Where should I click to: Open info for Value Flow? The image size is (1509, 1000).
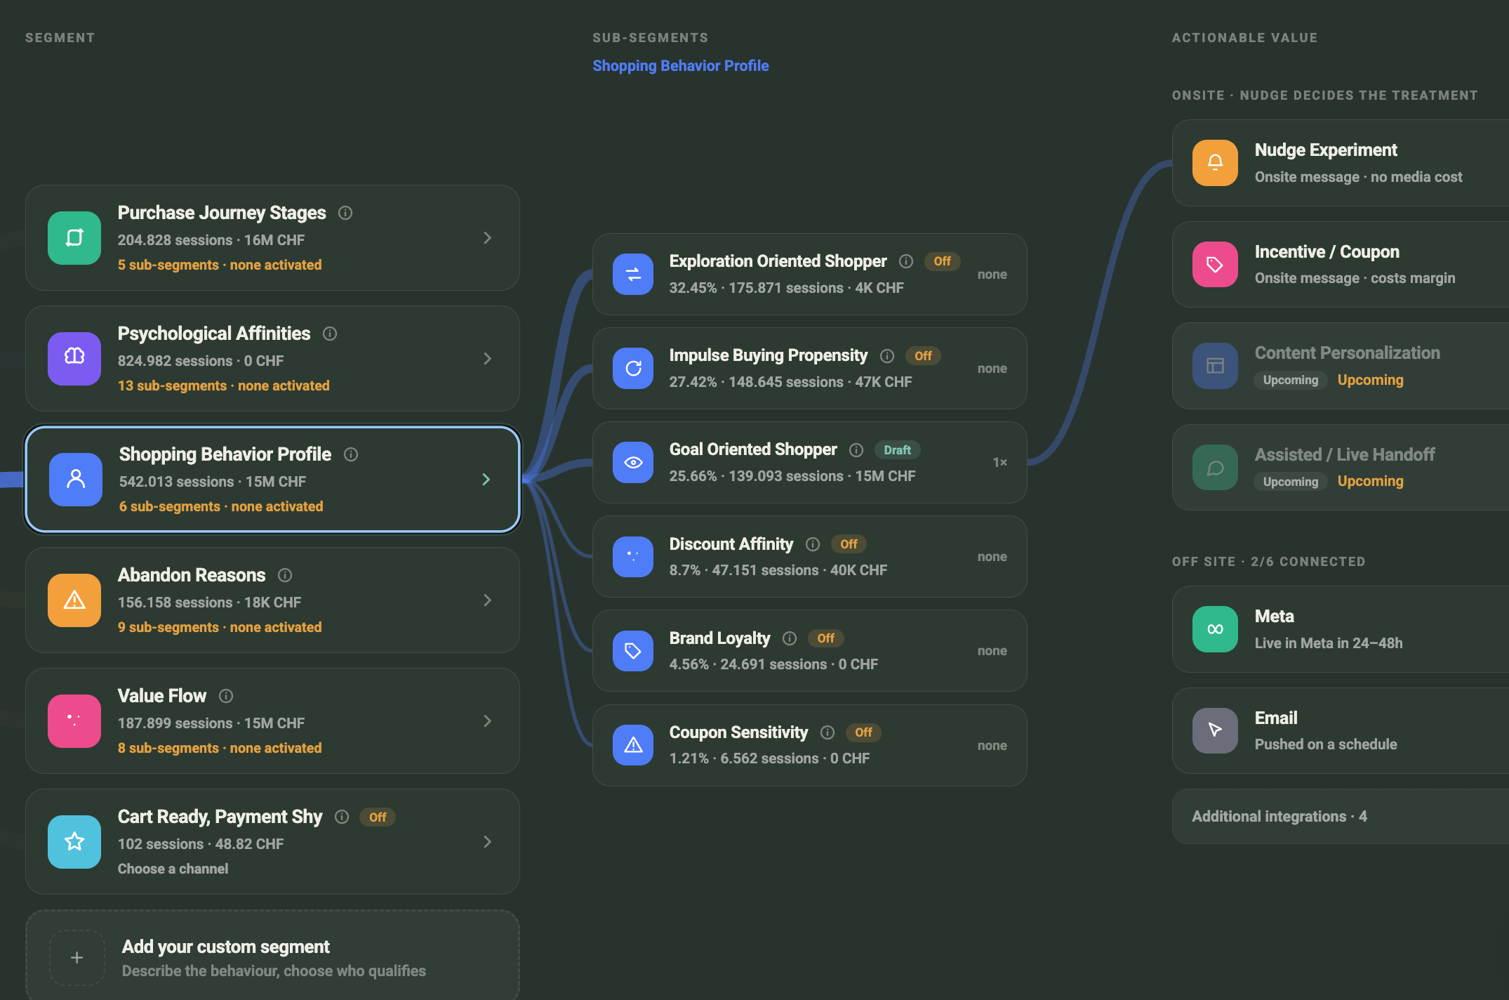pos(226,696)
